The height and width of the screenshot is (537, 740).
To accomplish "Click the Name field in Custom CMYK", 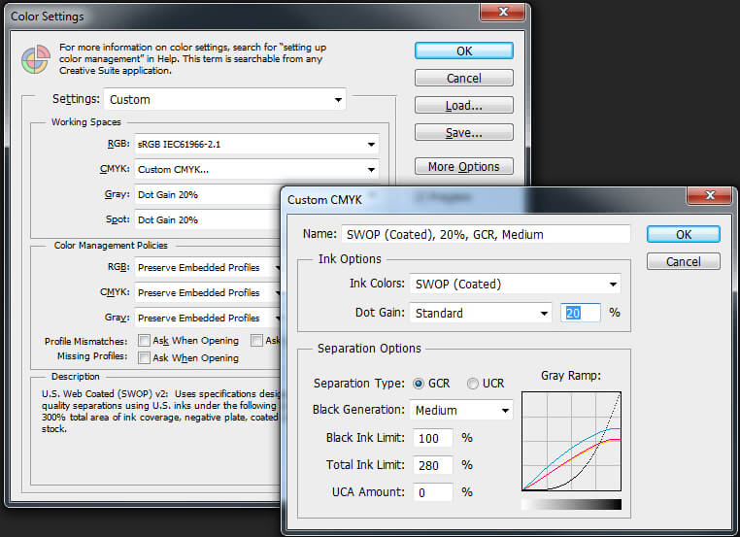I will 486,234.
